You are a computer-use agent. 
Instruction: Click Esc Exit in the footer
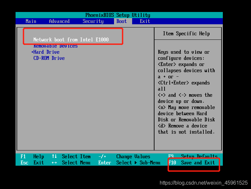32,162
